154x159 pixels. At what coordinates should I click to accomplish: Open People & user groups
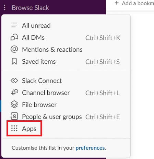tap(52, 117)
